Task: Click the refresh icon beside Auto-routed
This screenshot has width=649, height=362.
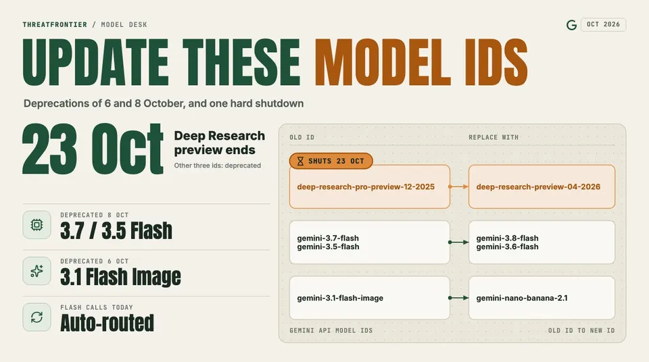Action: coord(37,317)
